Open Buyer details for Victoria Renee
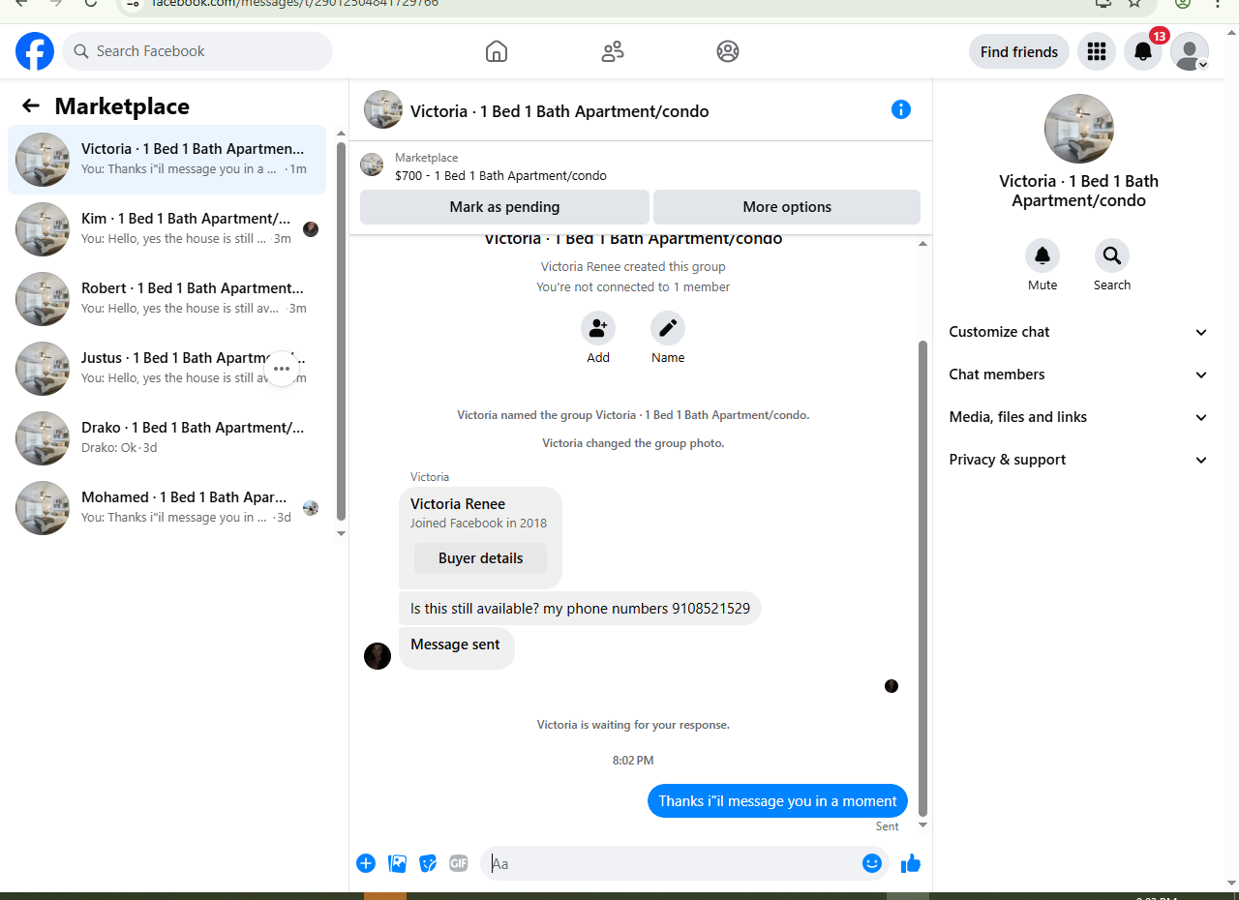Viewport: 1239px width, 900px height. (480, 558)
